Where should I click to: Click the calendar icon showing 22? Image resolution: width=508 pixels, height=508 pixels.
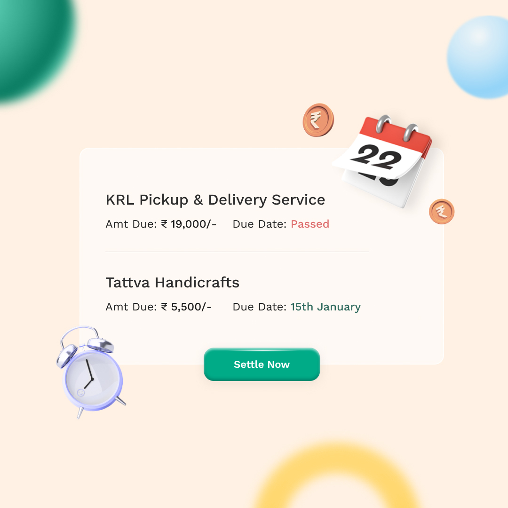pyautogui.click(x=383, y=160)
